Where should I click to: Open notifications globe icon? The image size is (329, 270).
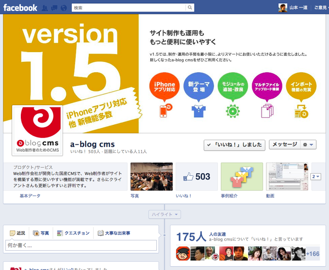pos(64,8)
